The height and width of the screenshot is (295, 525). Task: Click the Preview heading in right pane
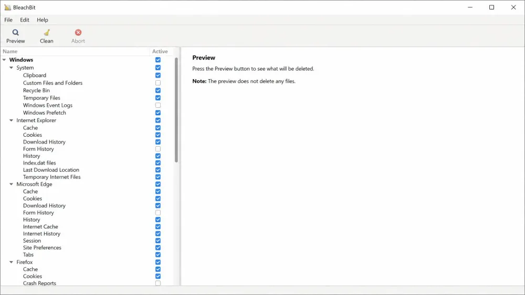coord(204,58)
